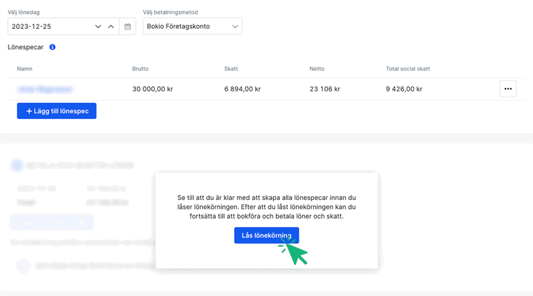Click the 2023-12-25 payday date field

[x=49, y=27]
